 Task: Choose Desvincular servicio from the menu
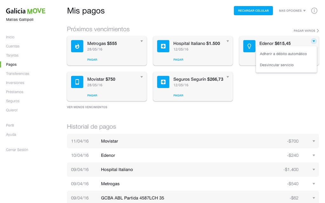[x=277, y=65]
